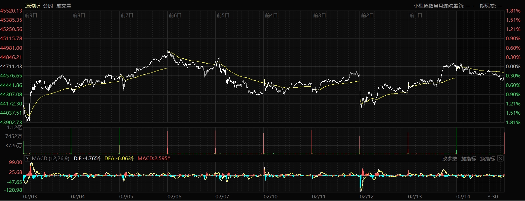This screenshot has height=201, width=525.
Task: Select the 分时 chart tab
Action: click(48, 6)
